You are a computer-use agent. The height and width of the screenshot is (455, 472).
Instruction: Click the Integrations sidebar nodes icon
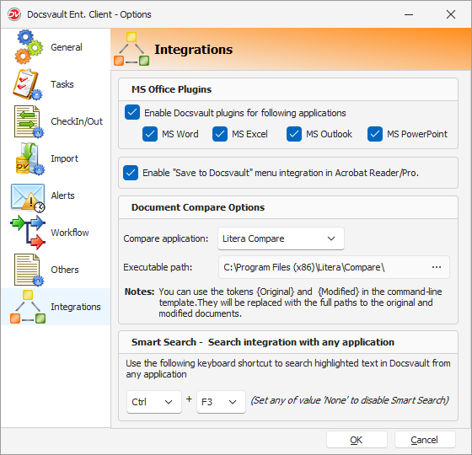click(28, 307)
